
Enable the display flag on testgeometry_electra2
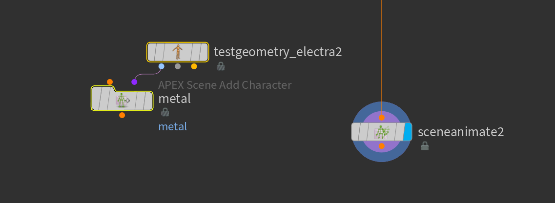point(203,52)
